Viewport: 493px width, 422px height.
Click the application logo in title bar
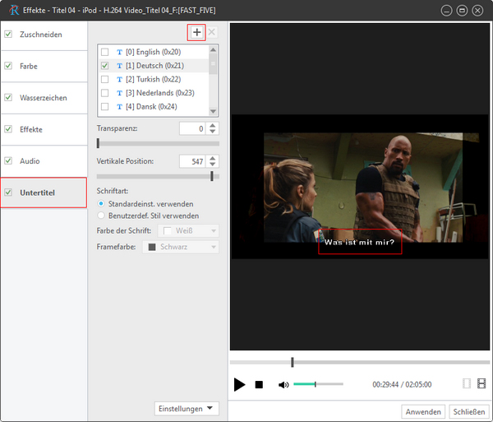click(14, 10)
